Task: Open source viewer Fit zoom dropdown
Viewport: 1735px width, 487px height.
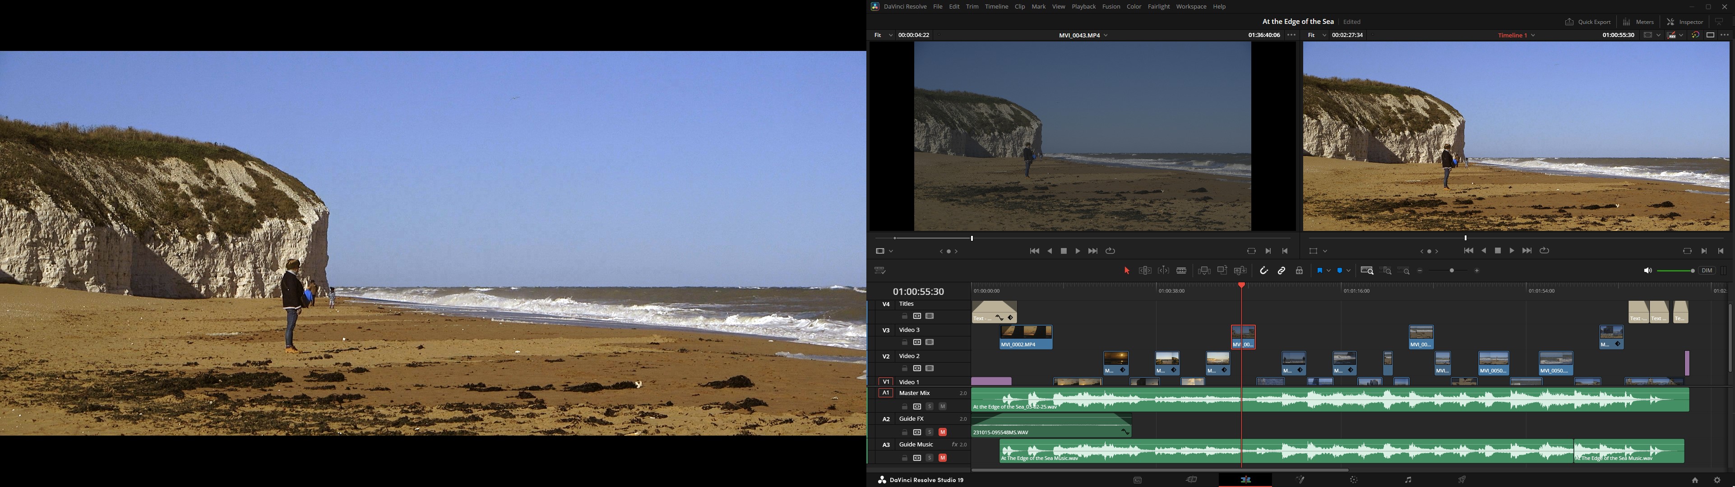Action: [x=883, y=35]
